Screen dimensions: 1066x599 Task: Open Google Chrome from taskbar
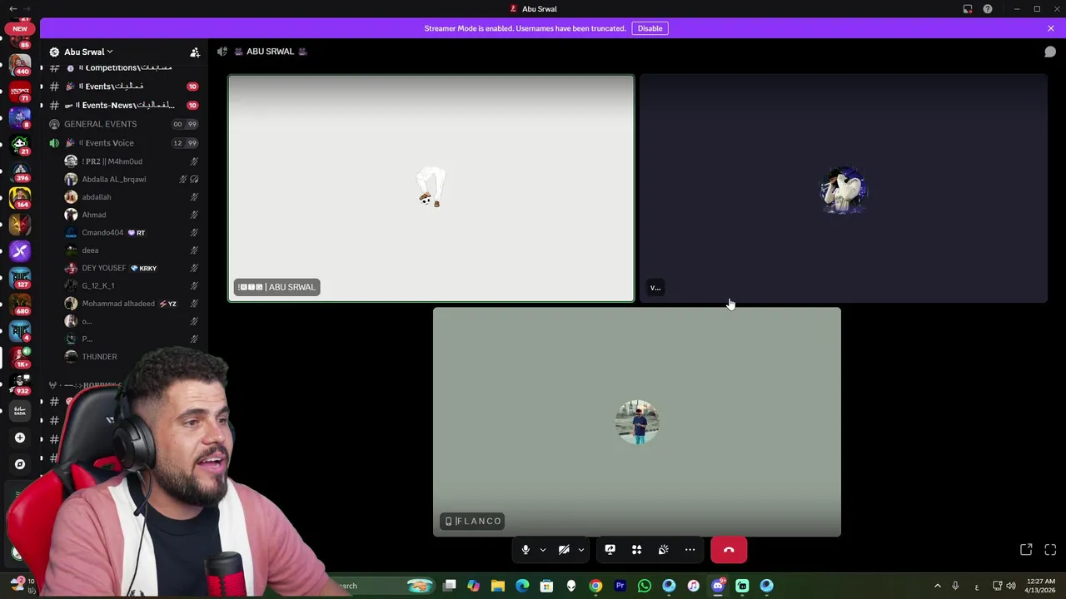pyautogui.click(x=595, y=586)
